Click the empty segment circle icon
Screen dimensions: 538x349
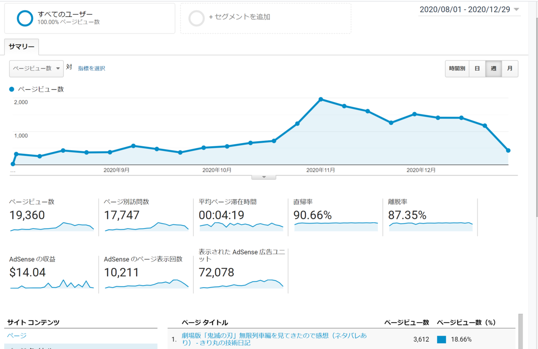pyautogui.click(x=197, y=18)
